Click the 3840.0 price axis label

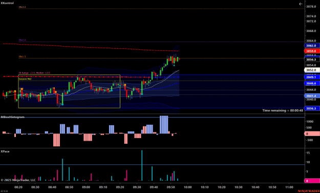pos(311,100)
